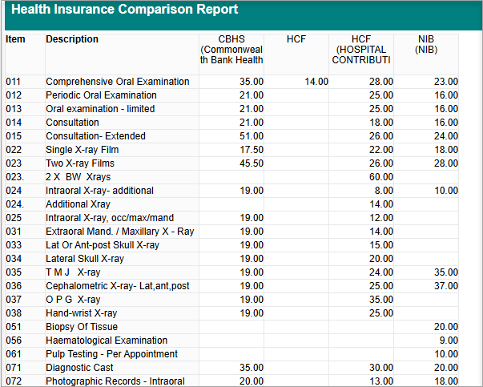483x387 pixels.
Task: Click the 15.00 value for item 033
Action: [x=381, y=245]
